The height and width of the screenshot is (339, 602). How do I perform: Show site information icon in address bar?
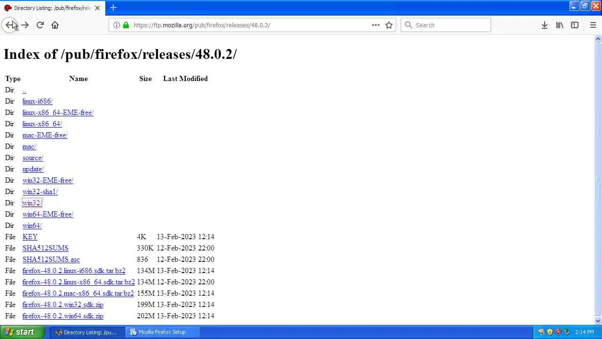pyautogui.click(x=117, y=25)
